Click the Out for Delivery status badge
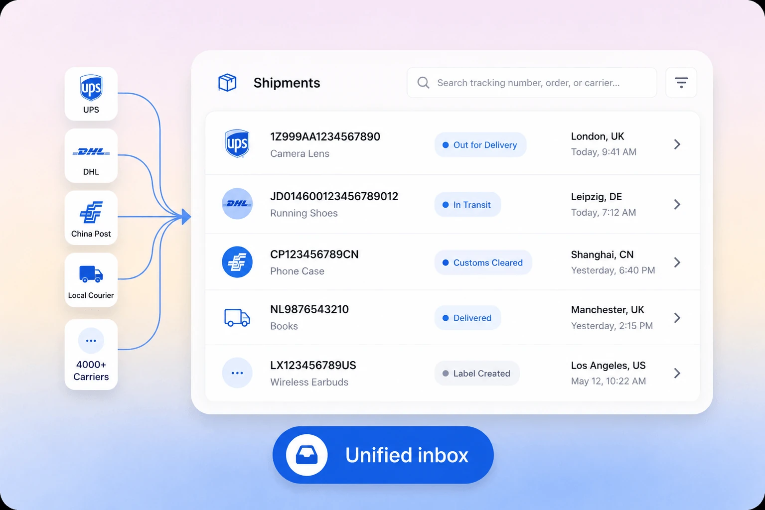 480,145
